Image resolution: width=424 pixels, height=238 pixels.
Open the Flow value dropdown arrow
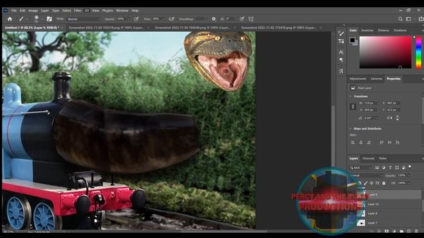[x=164, y=19]
